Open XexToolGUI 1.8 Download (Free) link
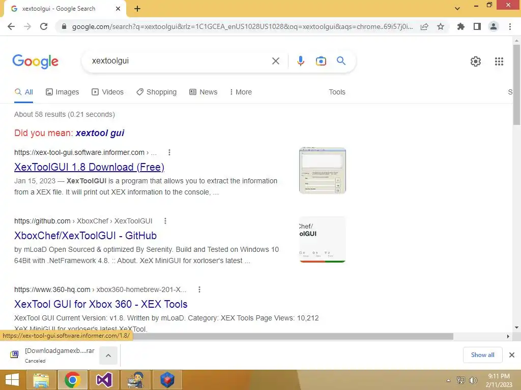 89,167
